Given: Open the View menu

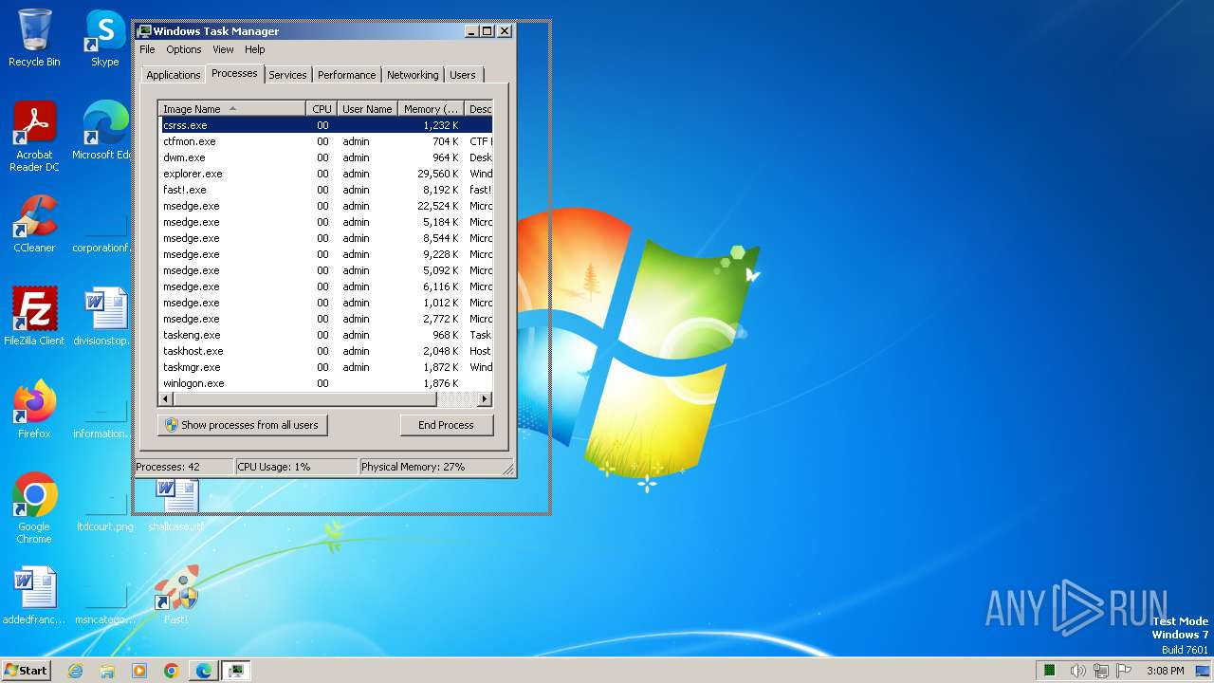Looking at the screenshot, I should click(223, 49).
